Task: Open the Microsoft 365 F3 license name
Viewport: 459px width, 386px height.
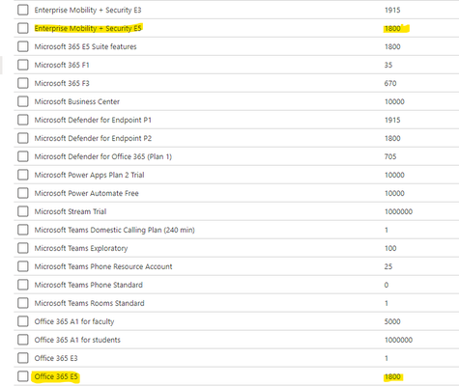Action: pos(62,83)
